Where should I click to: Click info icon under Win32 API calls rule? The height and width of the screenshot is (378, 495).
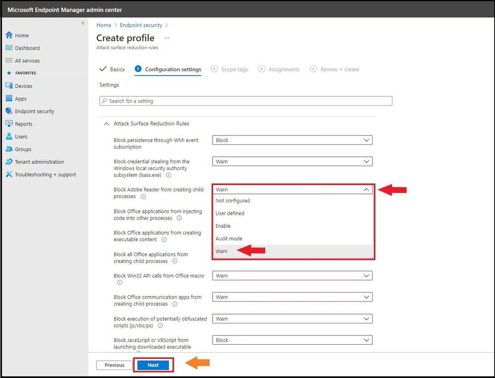click(119, 282)
